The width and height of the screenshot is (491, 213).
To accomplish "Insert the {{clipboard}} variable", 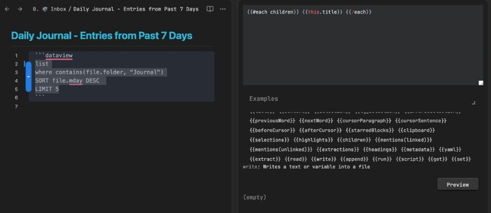I will 416,130.
